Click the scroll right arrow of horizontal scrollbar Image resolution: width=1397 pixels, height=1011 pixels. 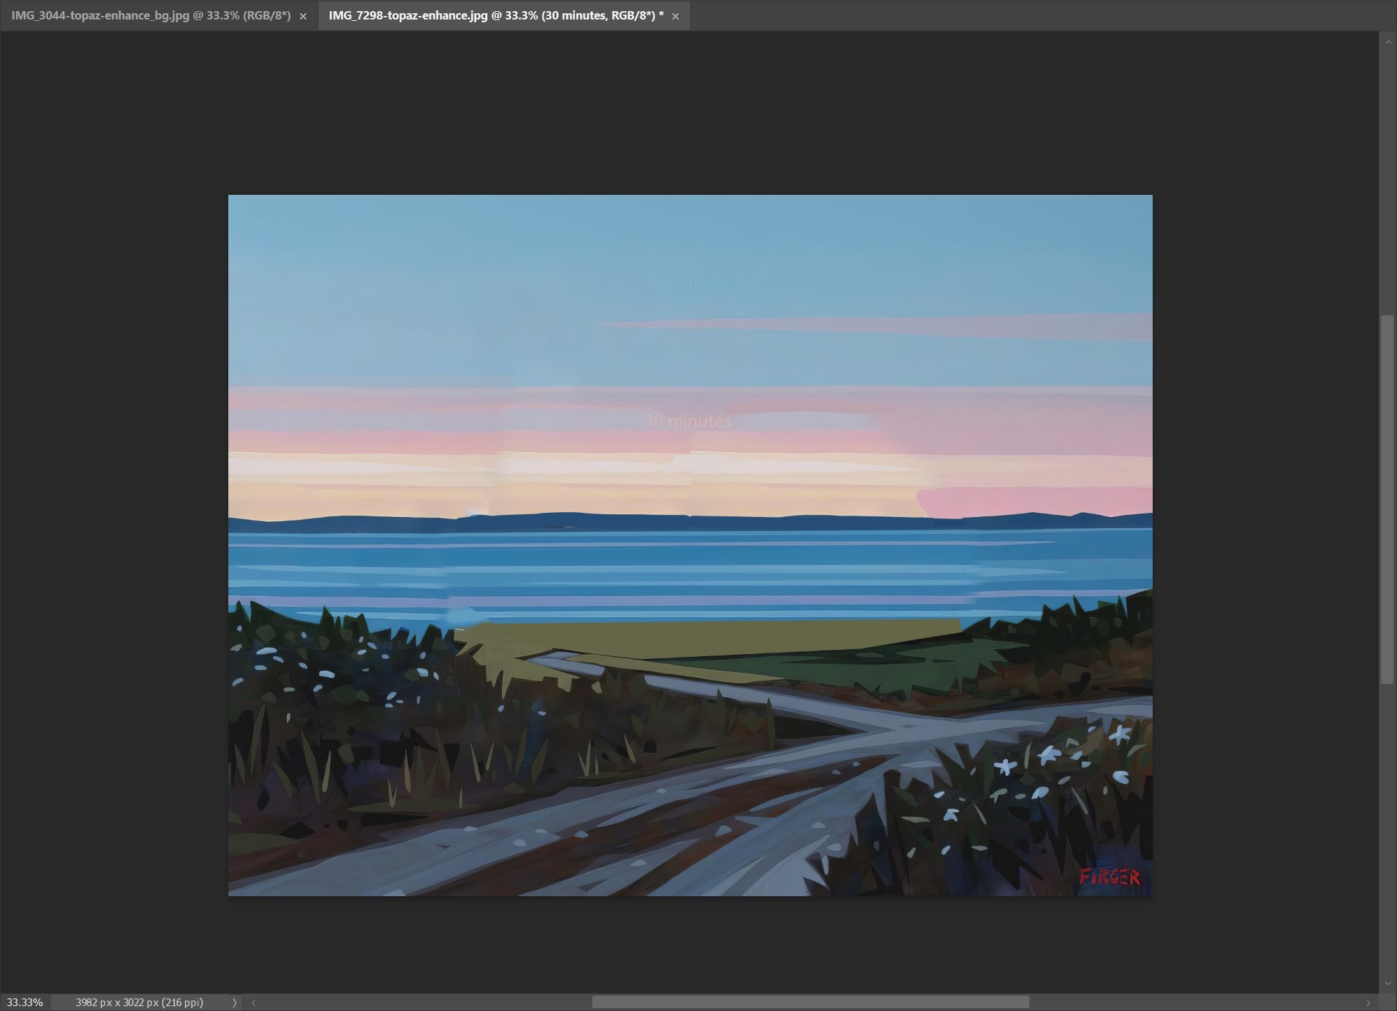[1368, 1003]
